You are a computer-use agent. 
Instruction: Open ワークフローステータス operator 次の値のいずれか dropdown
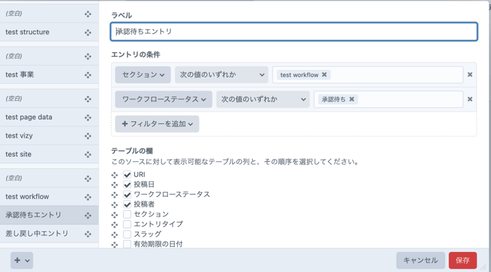pyautogui.click(x=262, y=99)
